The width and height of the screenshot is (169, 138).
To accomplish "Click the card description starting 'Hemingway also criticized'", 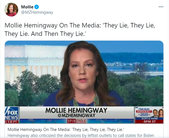I will 81,135.
